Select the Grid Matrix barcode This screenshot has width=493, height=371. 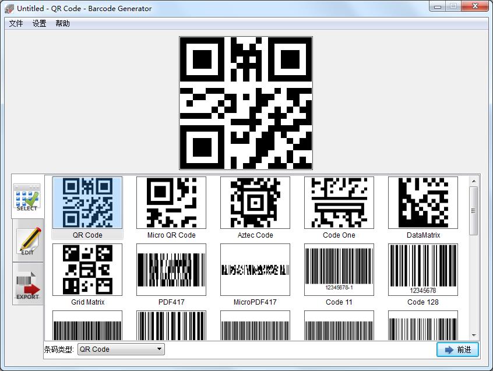tap(87, 275)
